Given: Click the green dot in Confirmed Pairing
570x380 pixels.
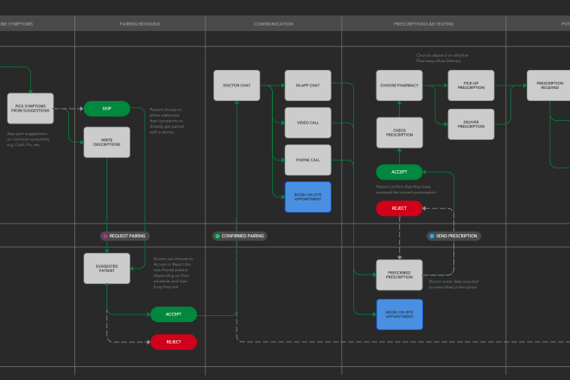Looking at the screenshot, I should click(217, 236).
